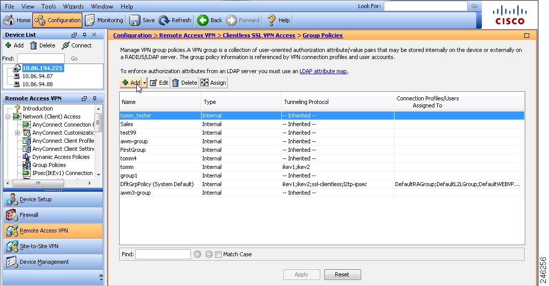
Task: Switch to Monitoring view
Action: [104, 20]
